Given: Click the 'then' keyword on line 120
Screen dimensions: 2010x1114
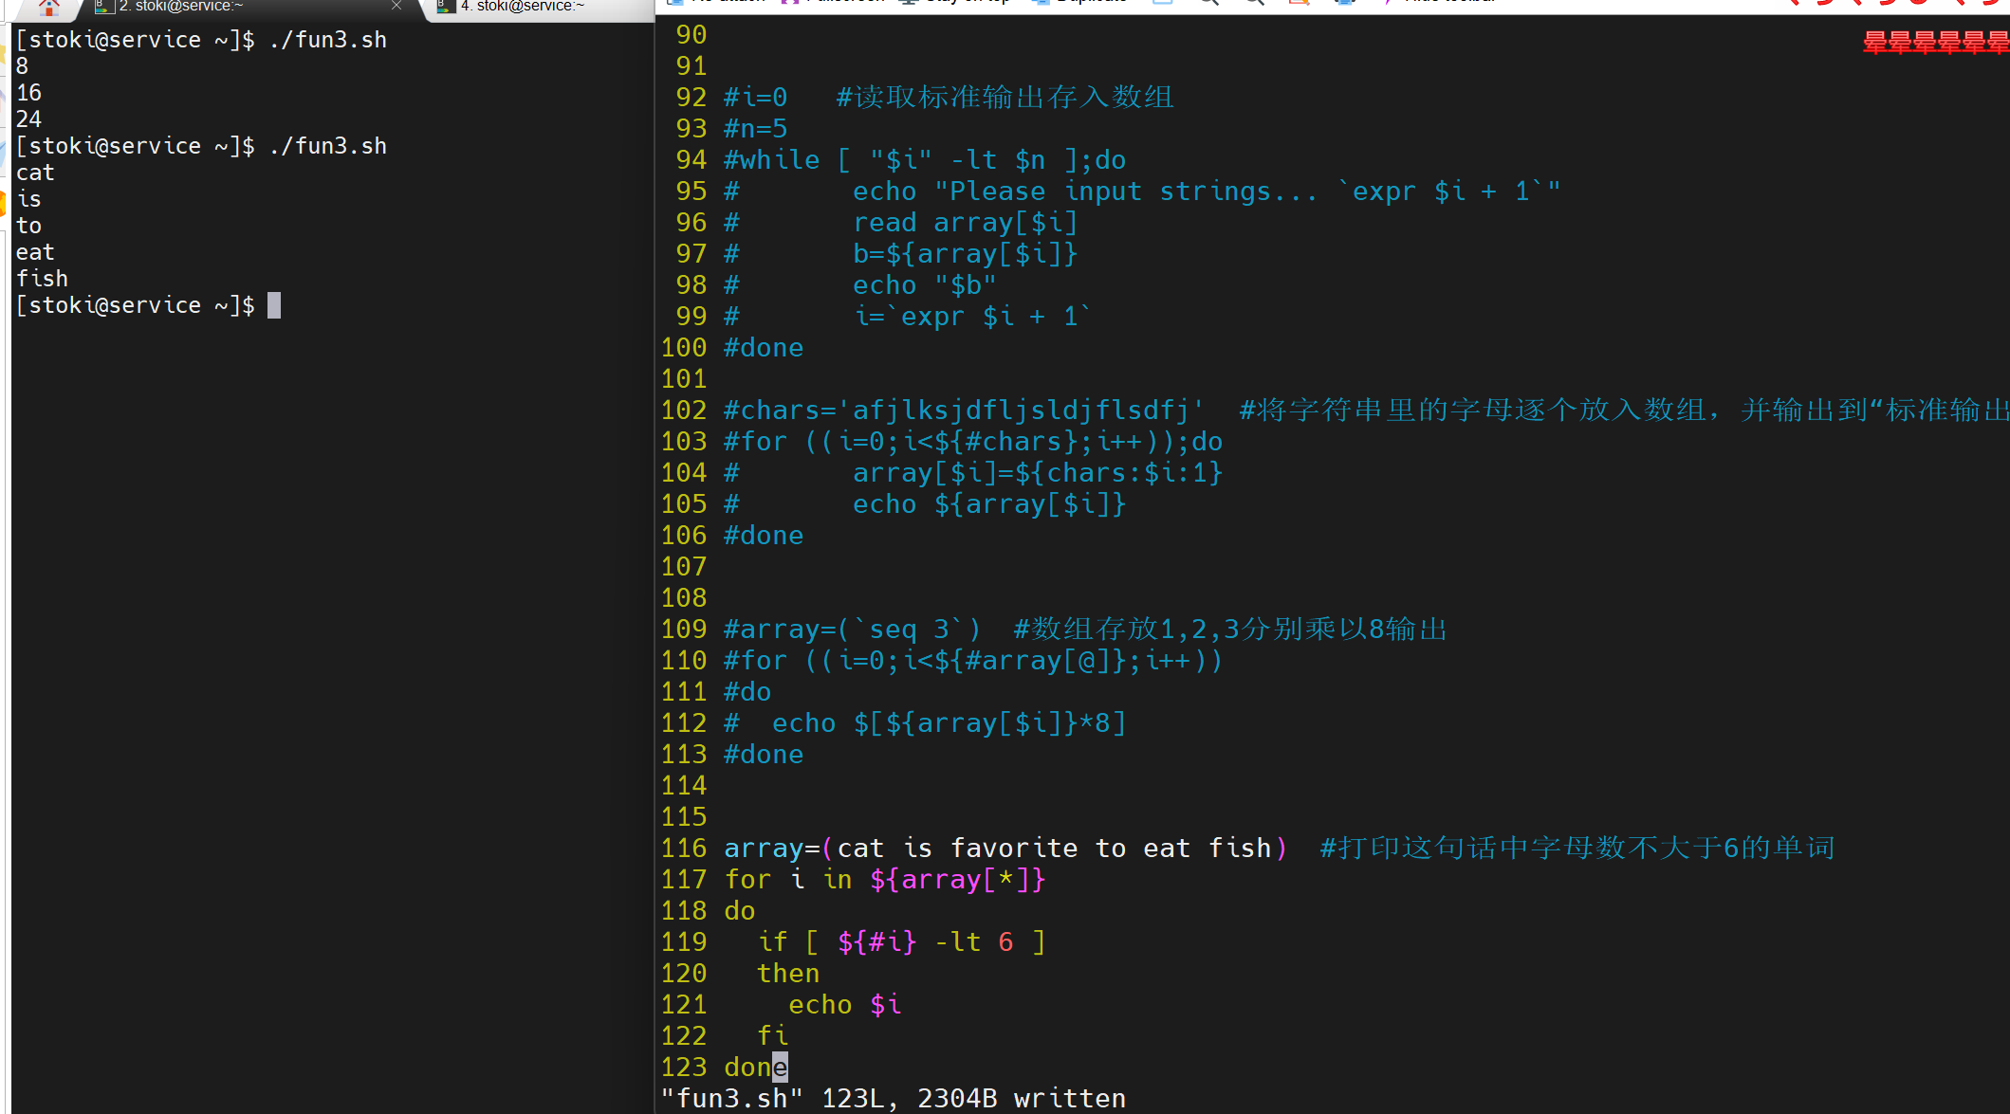Looking at the screenshot, I should coord(787,973).
